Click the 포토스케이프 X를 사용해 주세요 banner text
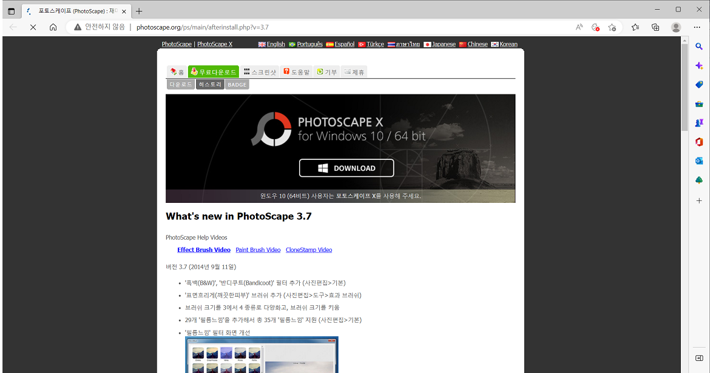This screenshot has height=373, width=710. point(379,196)
